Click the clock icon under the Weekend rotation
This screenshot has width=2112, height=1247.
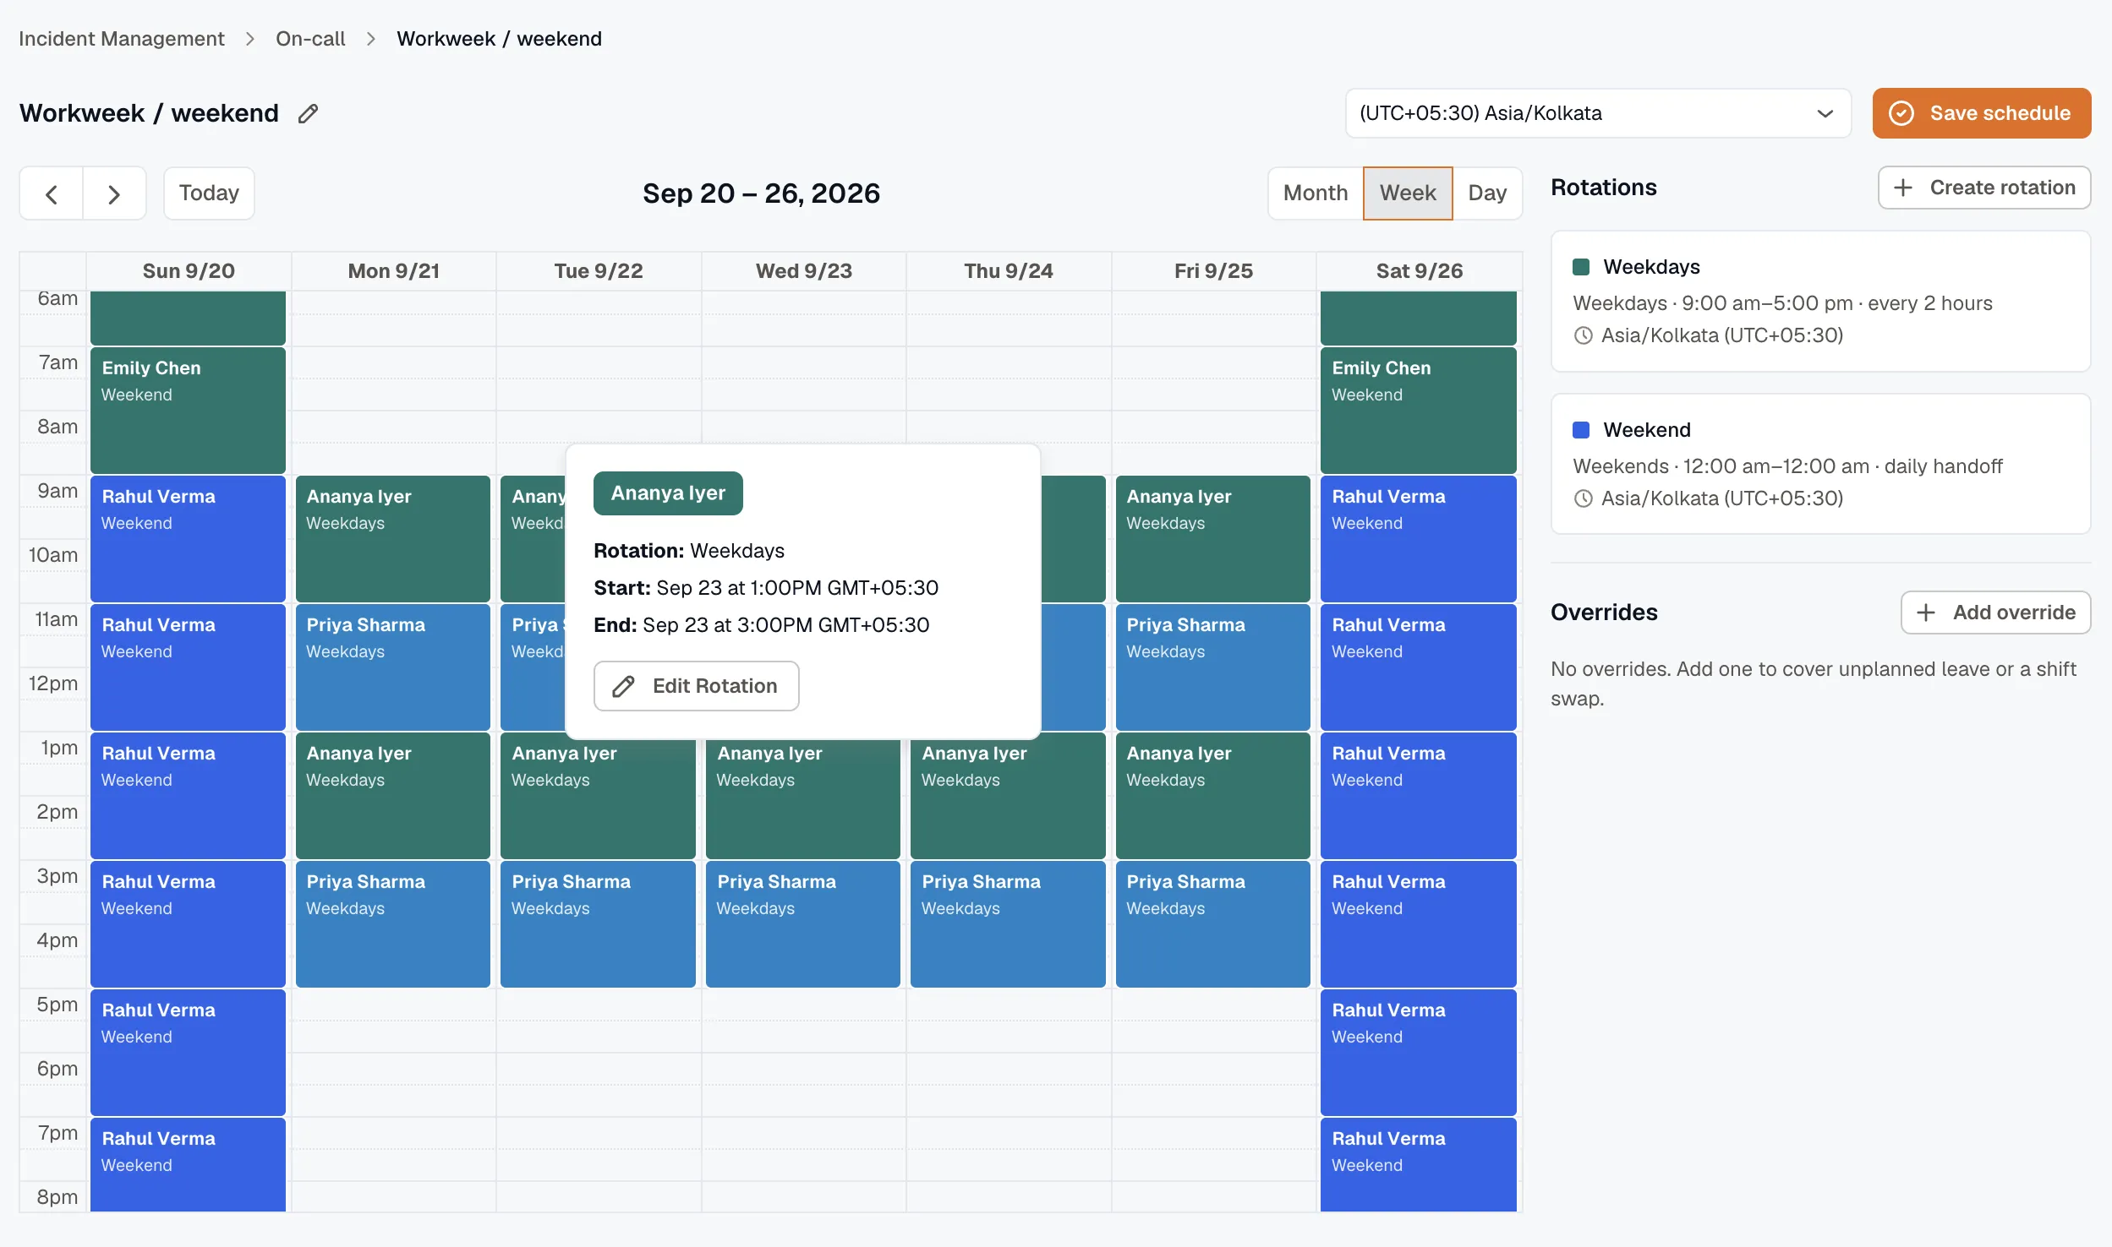click(1584, 498)
